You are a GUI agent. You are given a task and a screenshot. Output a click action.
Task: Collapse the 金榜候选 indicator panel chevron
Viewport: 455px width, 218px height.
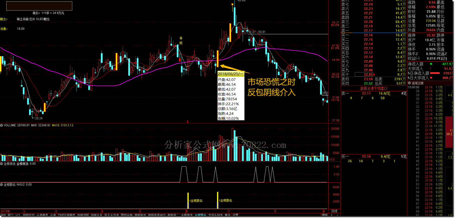[2, 164]
